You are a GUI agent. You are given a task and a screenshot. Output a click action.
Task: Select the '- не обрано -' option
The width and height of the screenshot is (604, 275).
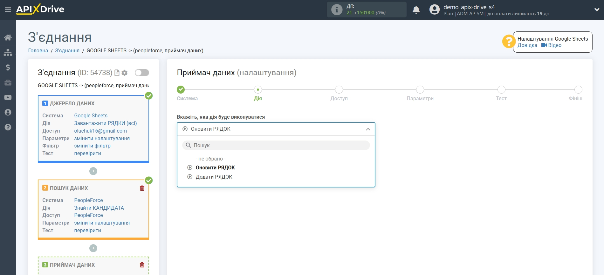[x=211, y=159]
